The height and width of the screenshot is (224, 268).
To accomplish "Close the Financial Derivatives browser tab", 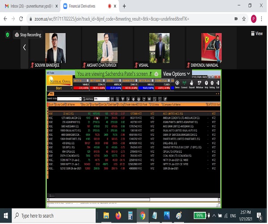I will [x=115, y=6].
